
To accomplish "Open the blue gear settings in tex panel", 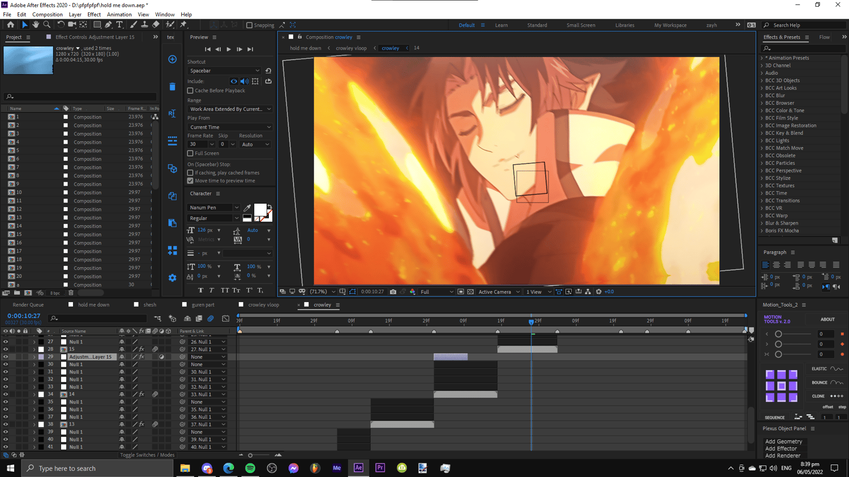I will point(173,278).
